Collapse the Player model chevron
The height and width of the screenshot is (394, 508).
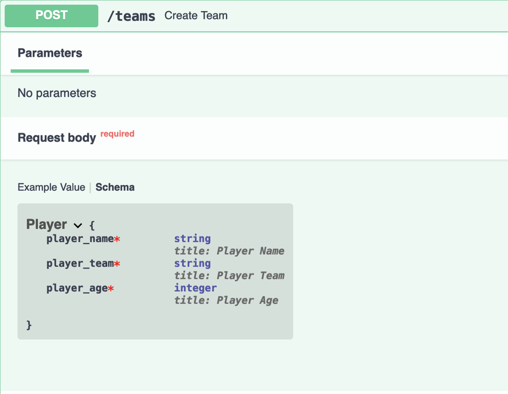point(78,225)
